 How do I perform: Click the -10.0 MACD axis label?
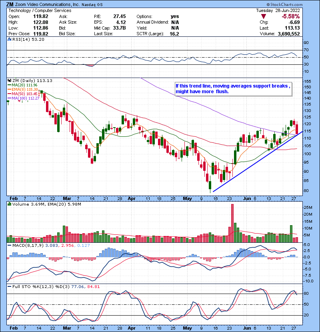pyautogui.click(x=308, y=281)
